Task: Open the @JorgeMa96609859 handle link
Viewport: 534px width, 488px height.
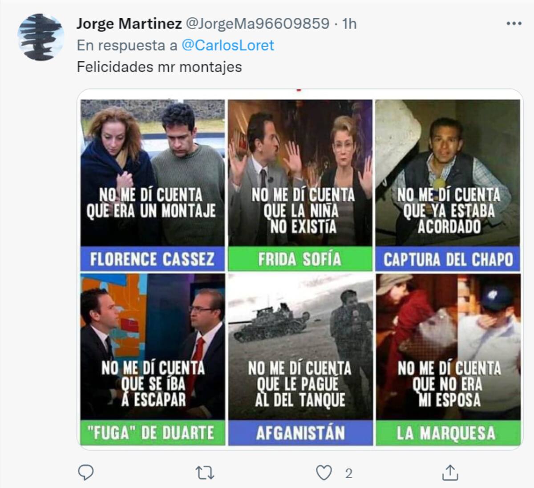Action: point(257,24)
